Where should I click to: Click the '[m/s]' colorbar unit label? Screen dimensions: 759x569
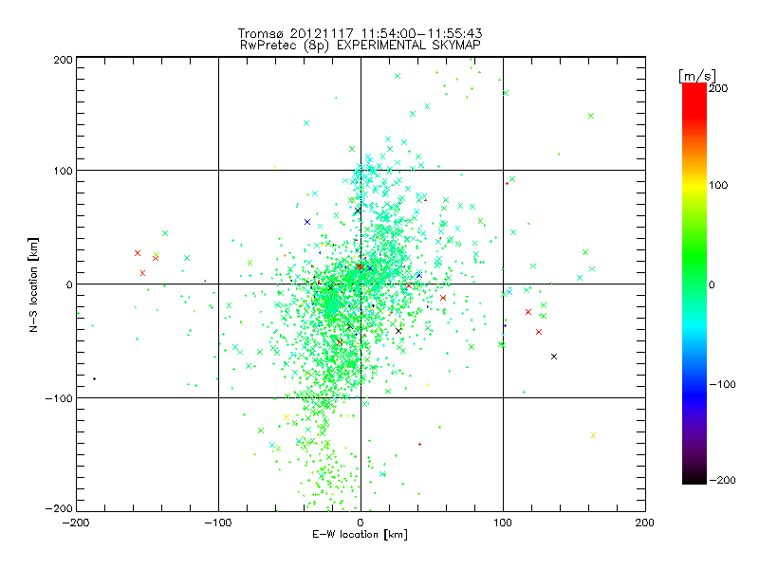pyautogui.click(x=697, y=76)
